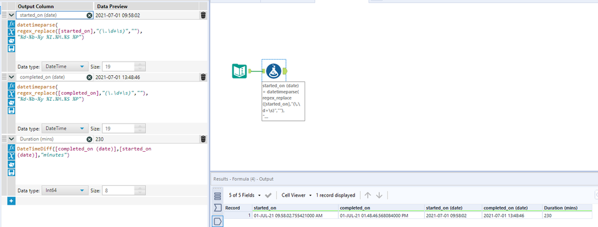Image resolution: width=598 pixels, height=227 pixels.
Task: Clear the Duration (mins) column name
Action: [89, 139]
